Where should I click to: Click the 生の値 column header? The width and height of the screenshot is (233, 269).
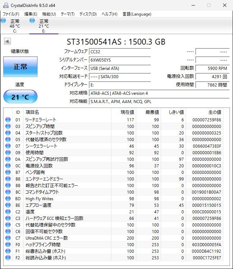point(204,112)
